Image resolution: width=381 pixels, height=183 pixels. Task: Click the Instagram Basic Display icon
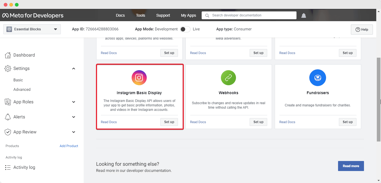[x=139, y=78]
